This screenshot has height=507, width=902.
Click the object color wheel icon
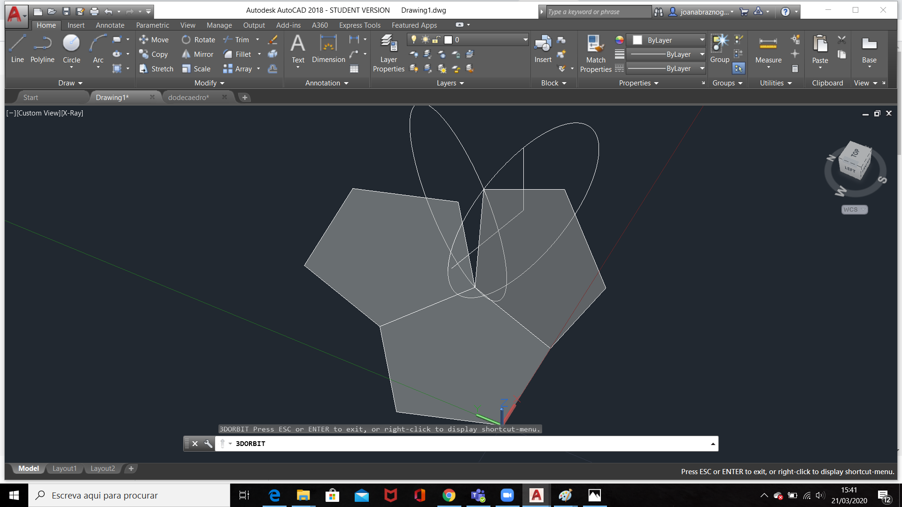click(620, 40)
